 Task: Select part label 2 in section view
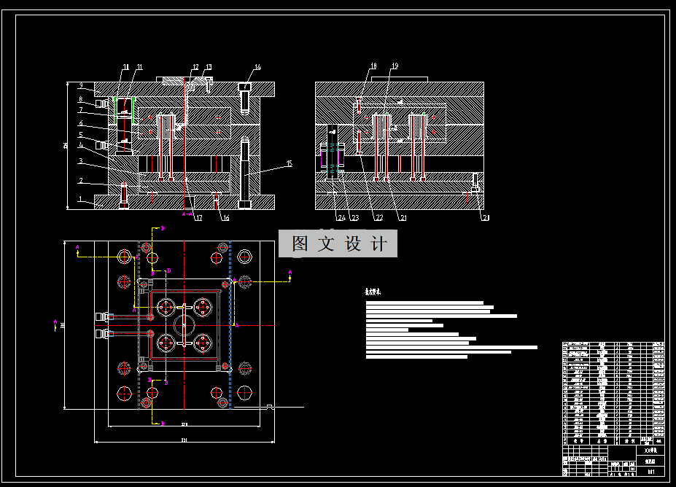point(81,180)
